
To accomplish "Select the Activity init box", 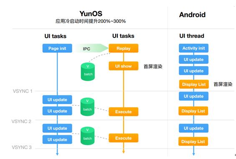I will point(193,48).
